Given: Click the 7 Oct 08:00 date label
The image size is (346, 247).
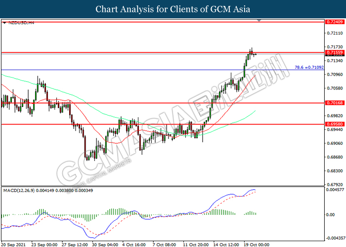Looking at the screenshot, I should [x=164, y=245].
